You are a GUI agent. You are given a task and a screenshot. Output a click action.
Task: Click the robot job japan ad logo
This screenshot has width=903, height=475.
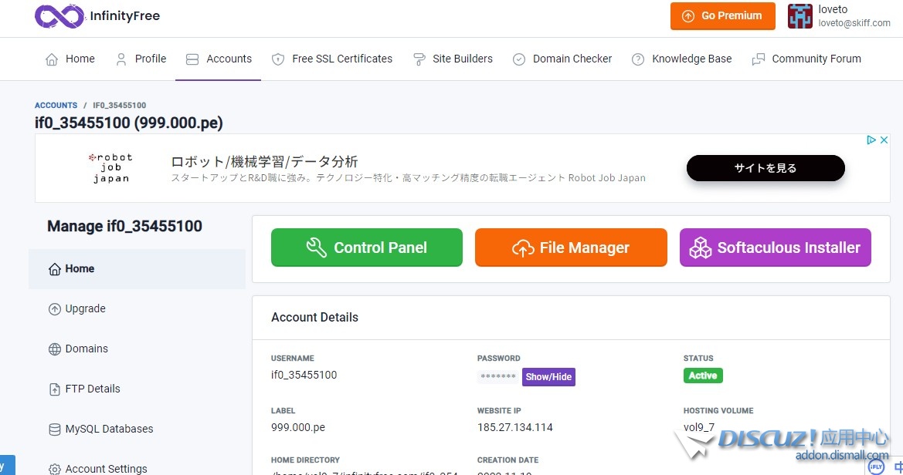pos(110,168)
